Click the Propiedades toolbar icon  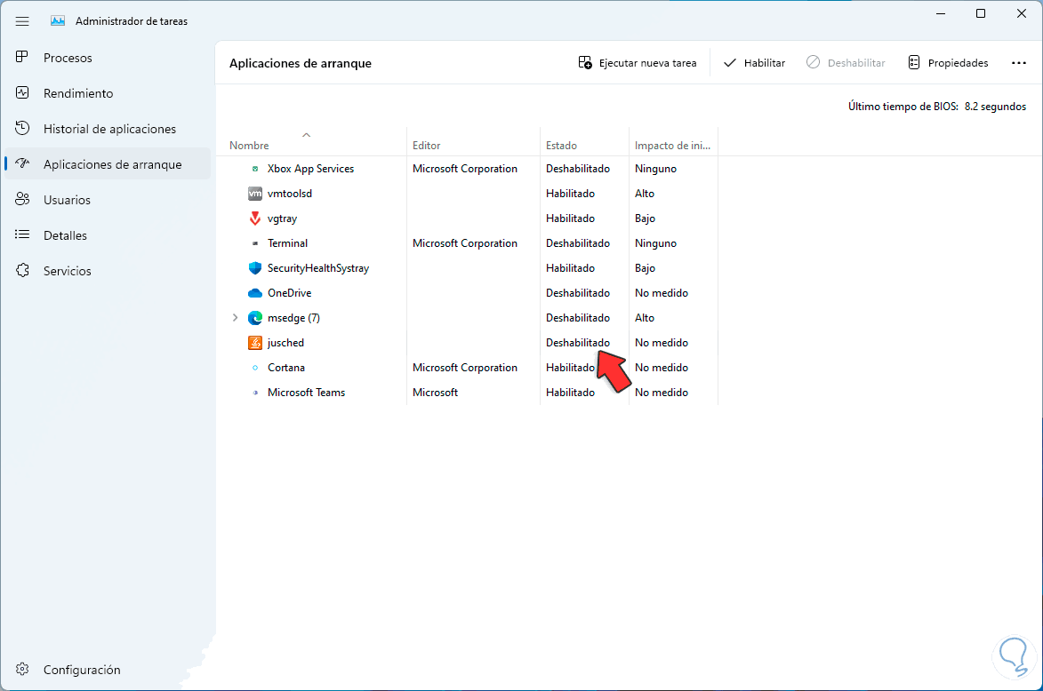(x=914, y=62)
